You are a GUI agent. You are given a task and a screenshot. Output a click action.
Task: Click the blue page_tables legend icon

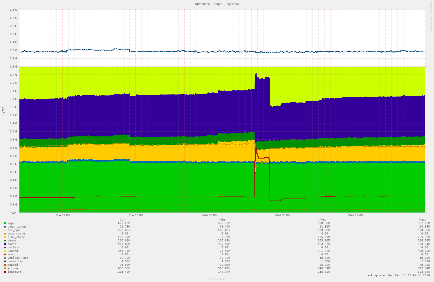point(5,226)
